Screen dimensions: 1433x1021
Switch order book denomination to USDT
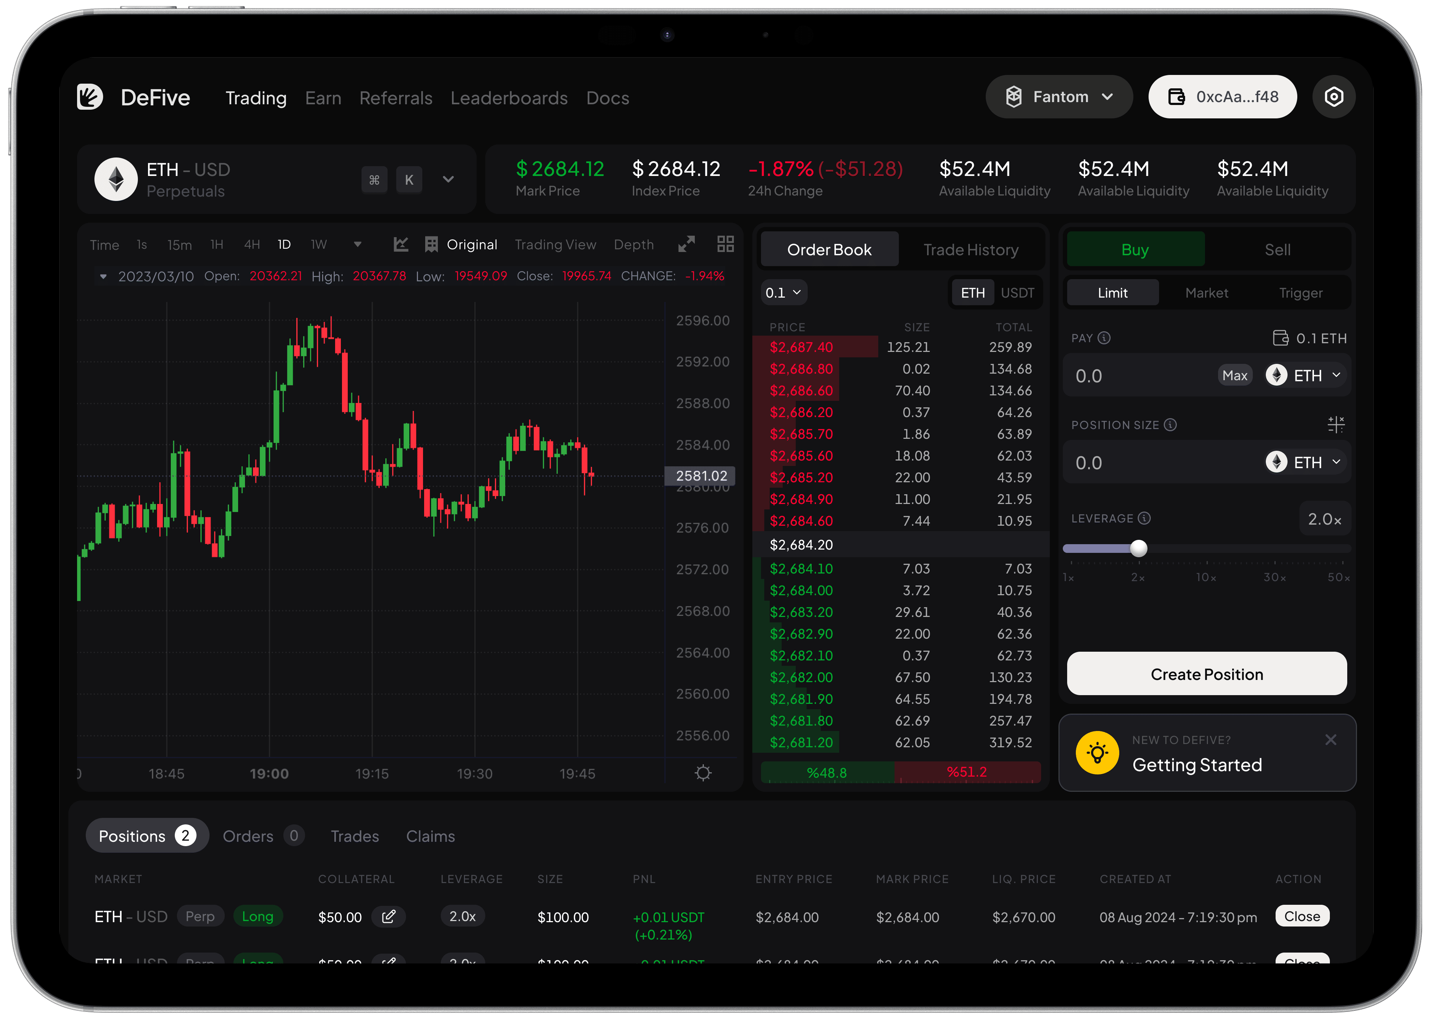(1017, 293)
